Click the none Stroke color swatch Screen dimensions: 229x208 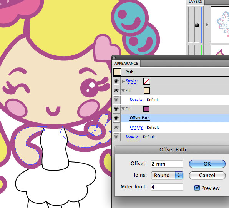[x=147, y=81]
